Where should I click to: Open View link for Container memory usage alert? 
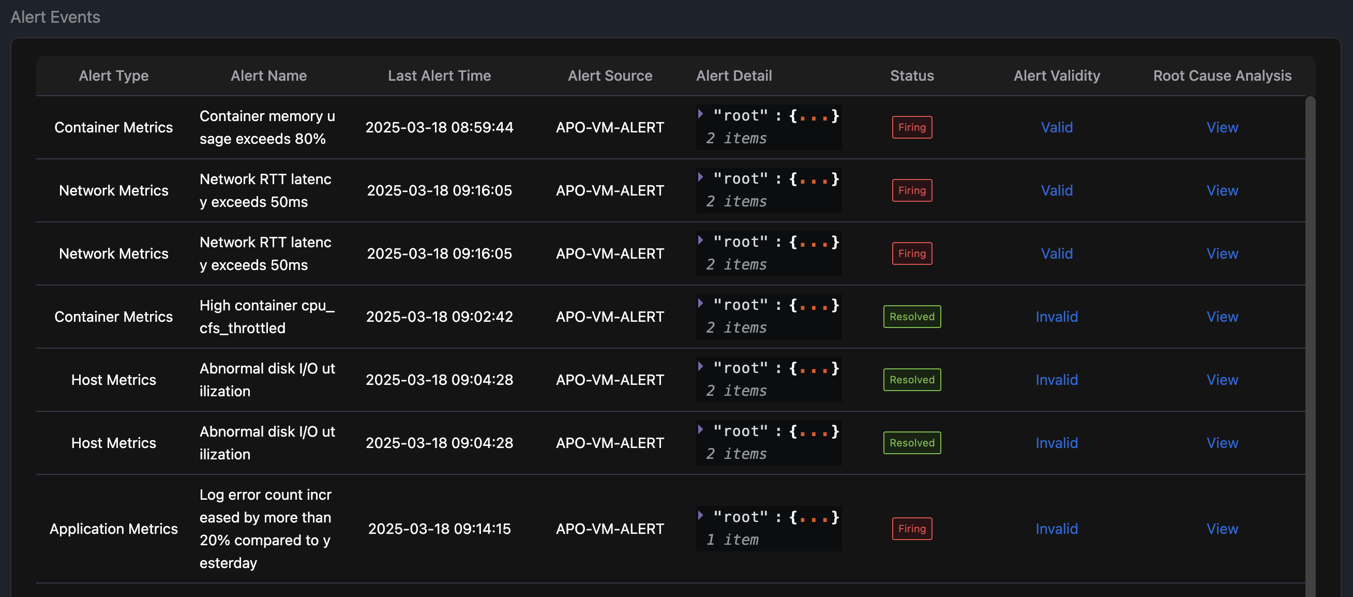coord(1222,127)
